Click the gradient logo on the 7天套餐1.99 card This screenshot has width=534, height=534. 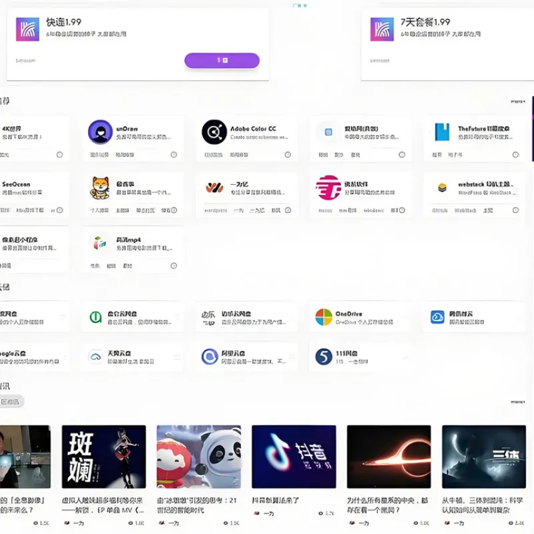pos(382,29)
